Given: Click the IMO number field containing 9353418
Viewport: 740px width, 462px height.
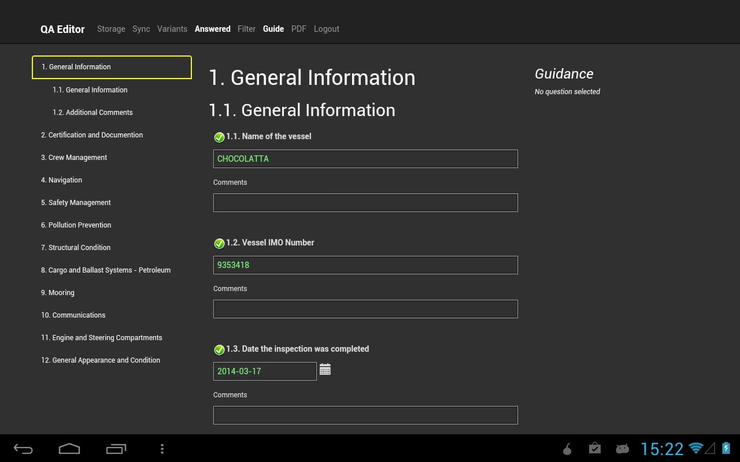Looking at the screenshot, I should 365,265.
